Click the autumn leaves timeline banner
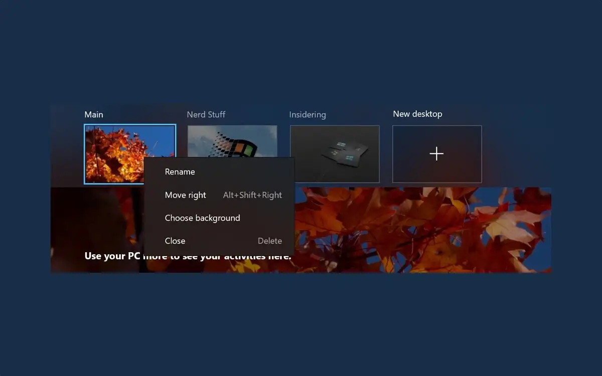The image size is (602, 376). click(x=426, y=226)
